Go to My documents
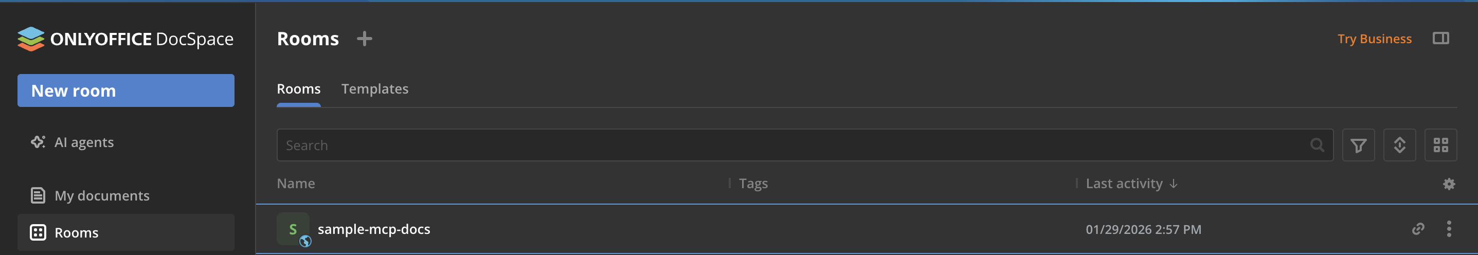Viewport: 1478px width, 255px height. pos(101,196)
